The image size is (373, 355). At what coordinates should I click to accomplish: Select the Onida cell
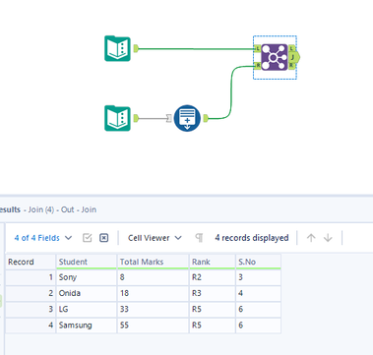[87, 293]
